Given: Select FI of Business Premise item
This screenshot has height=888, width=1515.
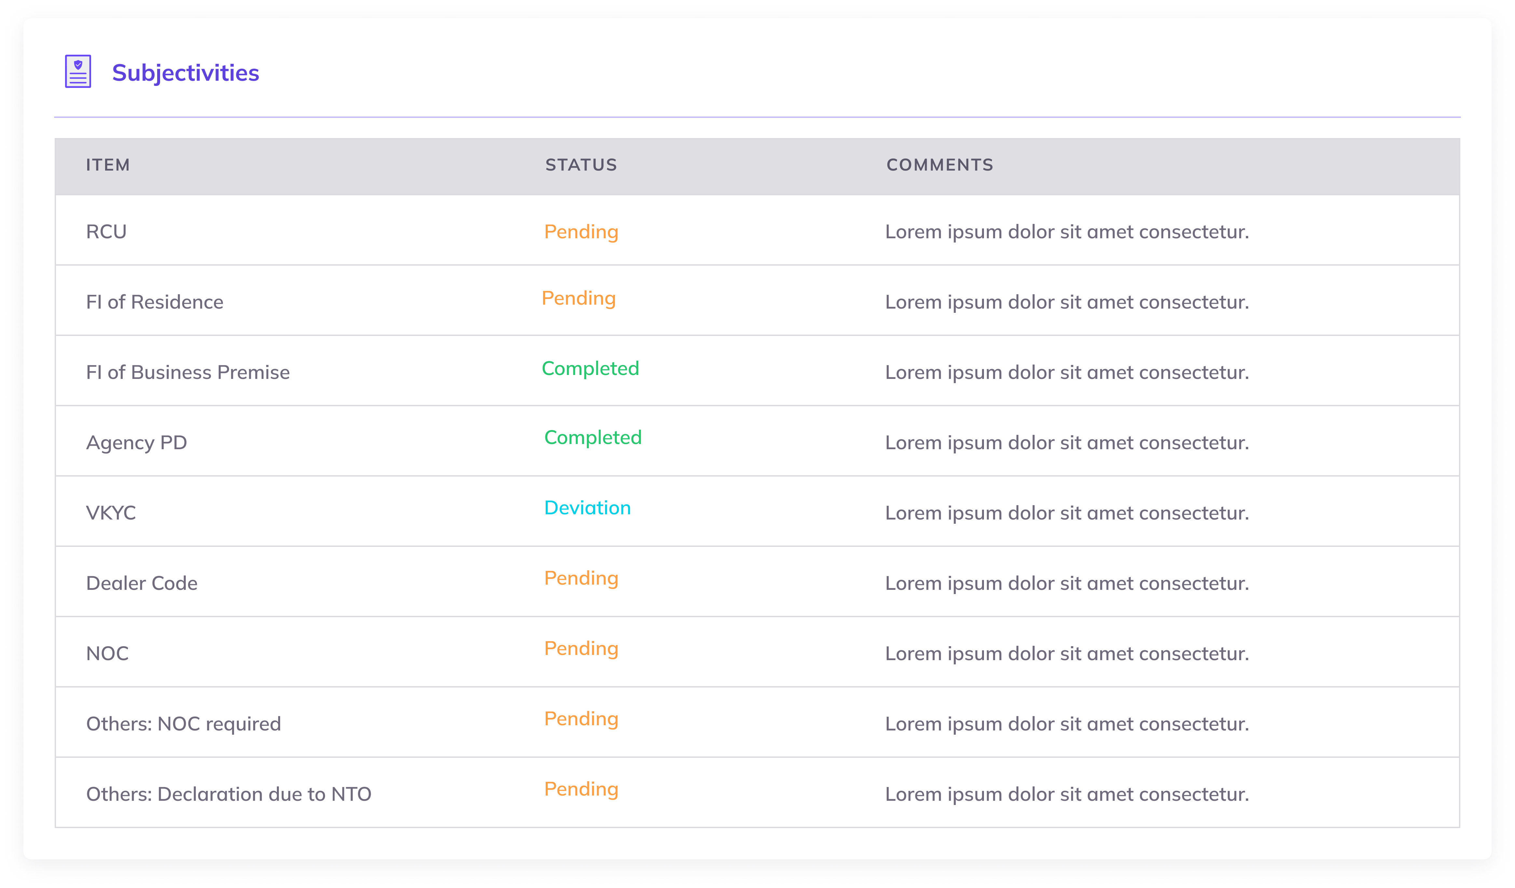Looking at the screenshot, I should [187, 372].
